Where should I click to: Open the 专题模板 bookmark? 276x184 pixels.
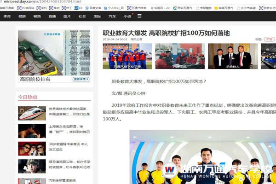click(x=204, y=8)
